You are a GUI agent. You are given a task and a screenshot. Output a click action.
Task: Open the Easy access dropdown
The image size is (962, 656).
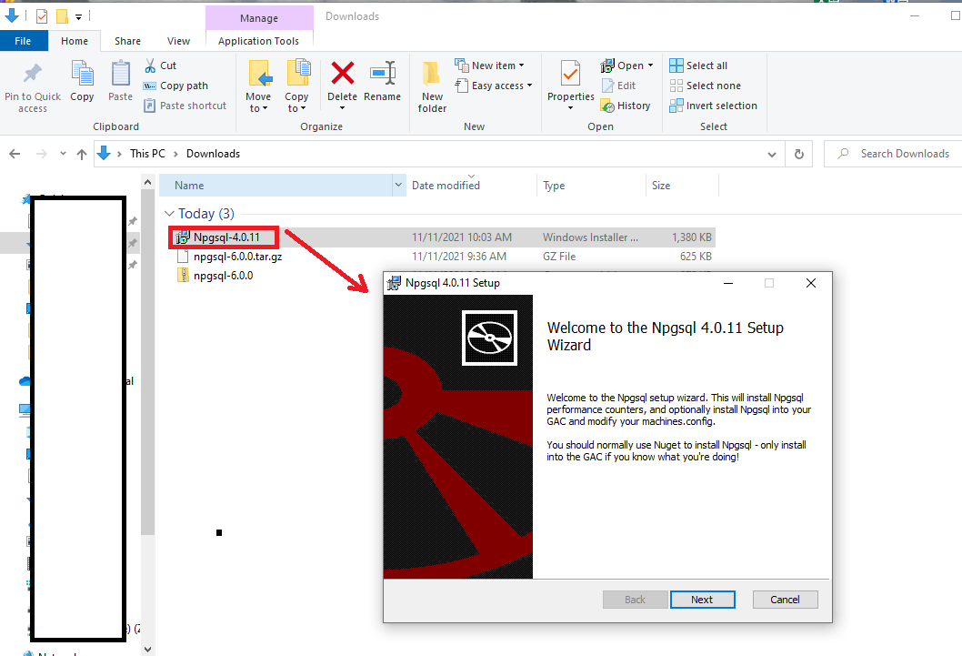point(494,86)
